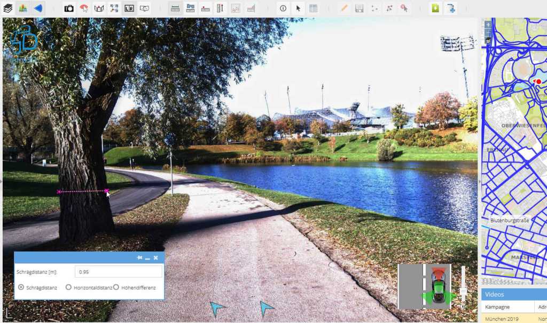Click the Schrägdistanz value input field
This screenshot has height=323, width=547.
click(x=118, y=272)
